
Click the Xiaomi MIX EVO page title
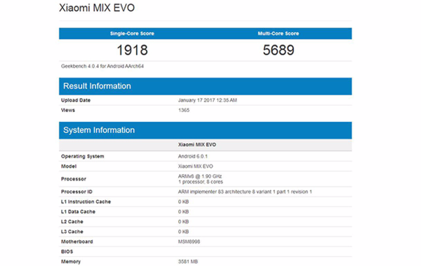point(97,8)
